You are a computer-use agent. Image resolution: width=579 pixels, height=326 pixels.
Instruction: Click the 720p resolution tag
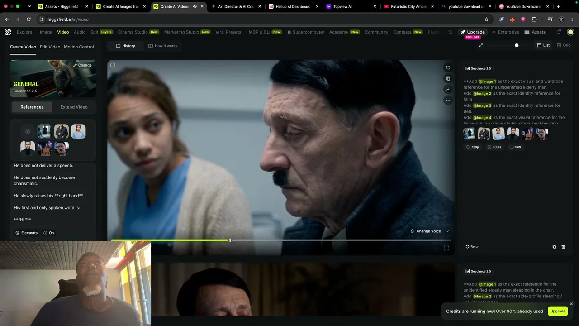(x=473, y=147)
